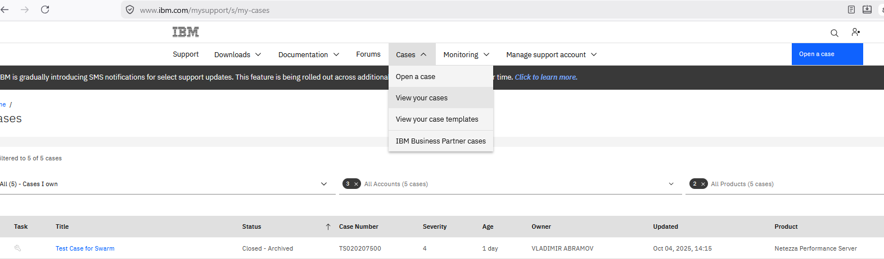
Task: Click 'Netezza Performance Server' product cell
Action: [815, 248]
